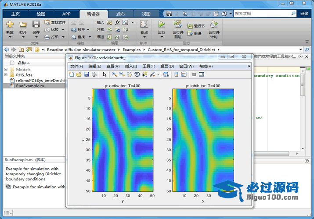Click the fx insert function icon

117,22
